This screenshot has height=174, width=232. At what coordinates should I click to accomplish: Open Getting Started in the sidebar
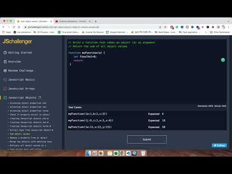[20, 53]
